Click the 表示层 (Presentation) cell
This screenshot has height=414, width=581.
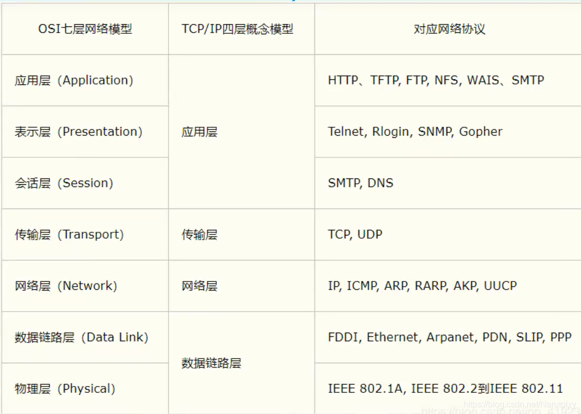click(x=85, y=131)
